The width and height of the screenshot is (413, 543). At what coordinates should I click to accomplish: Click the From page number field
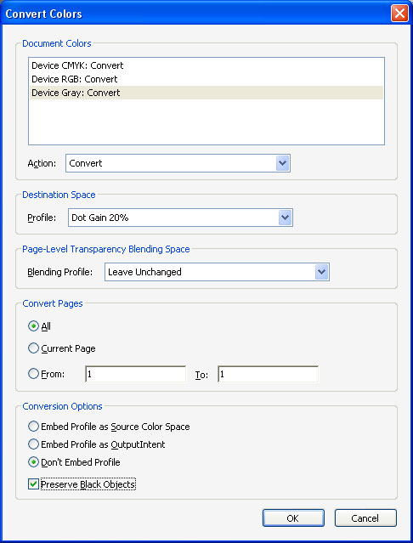[x=135, y=374]
